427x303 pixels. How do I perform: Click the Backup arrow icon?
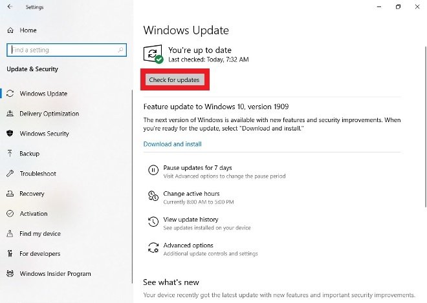[10, 153]
